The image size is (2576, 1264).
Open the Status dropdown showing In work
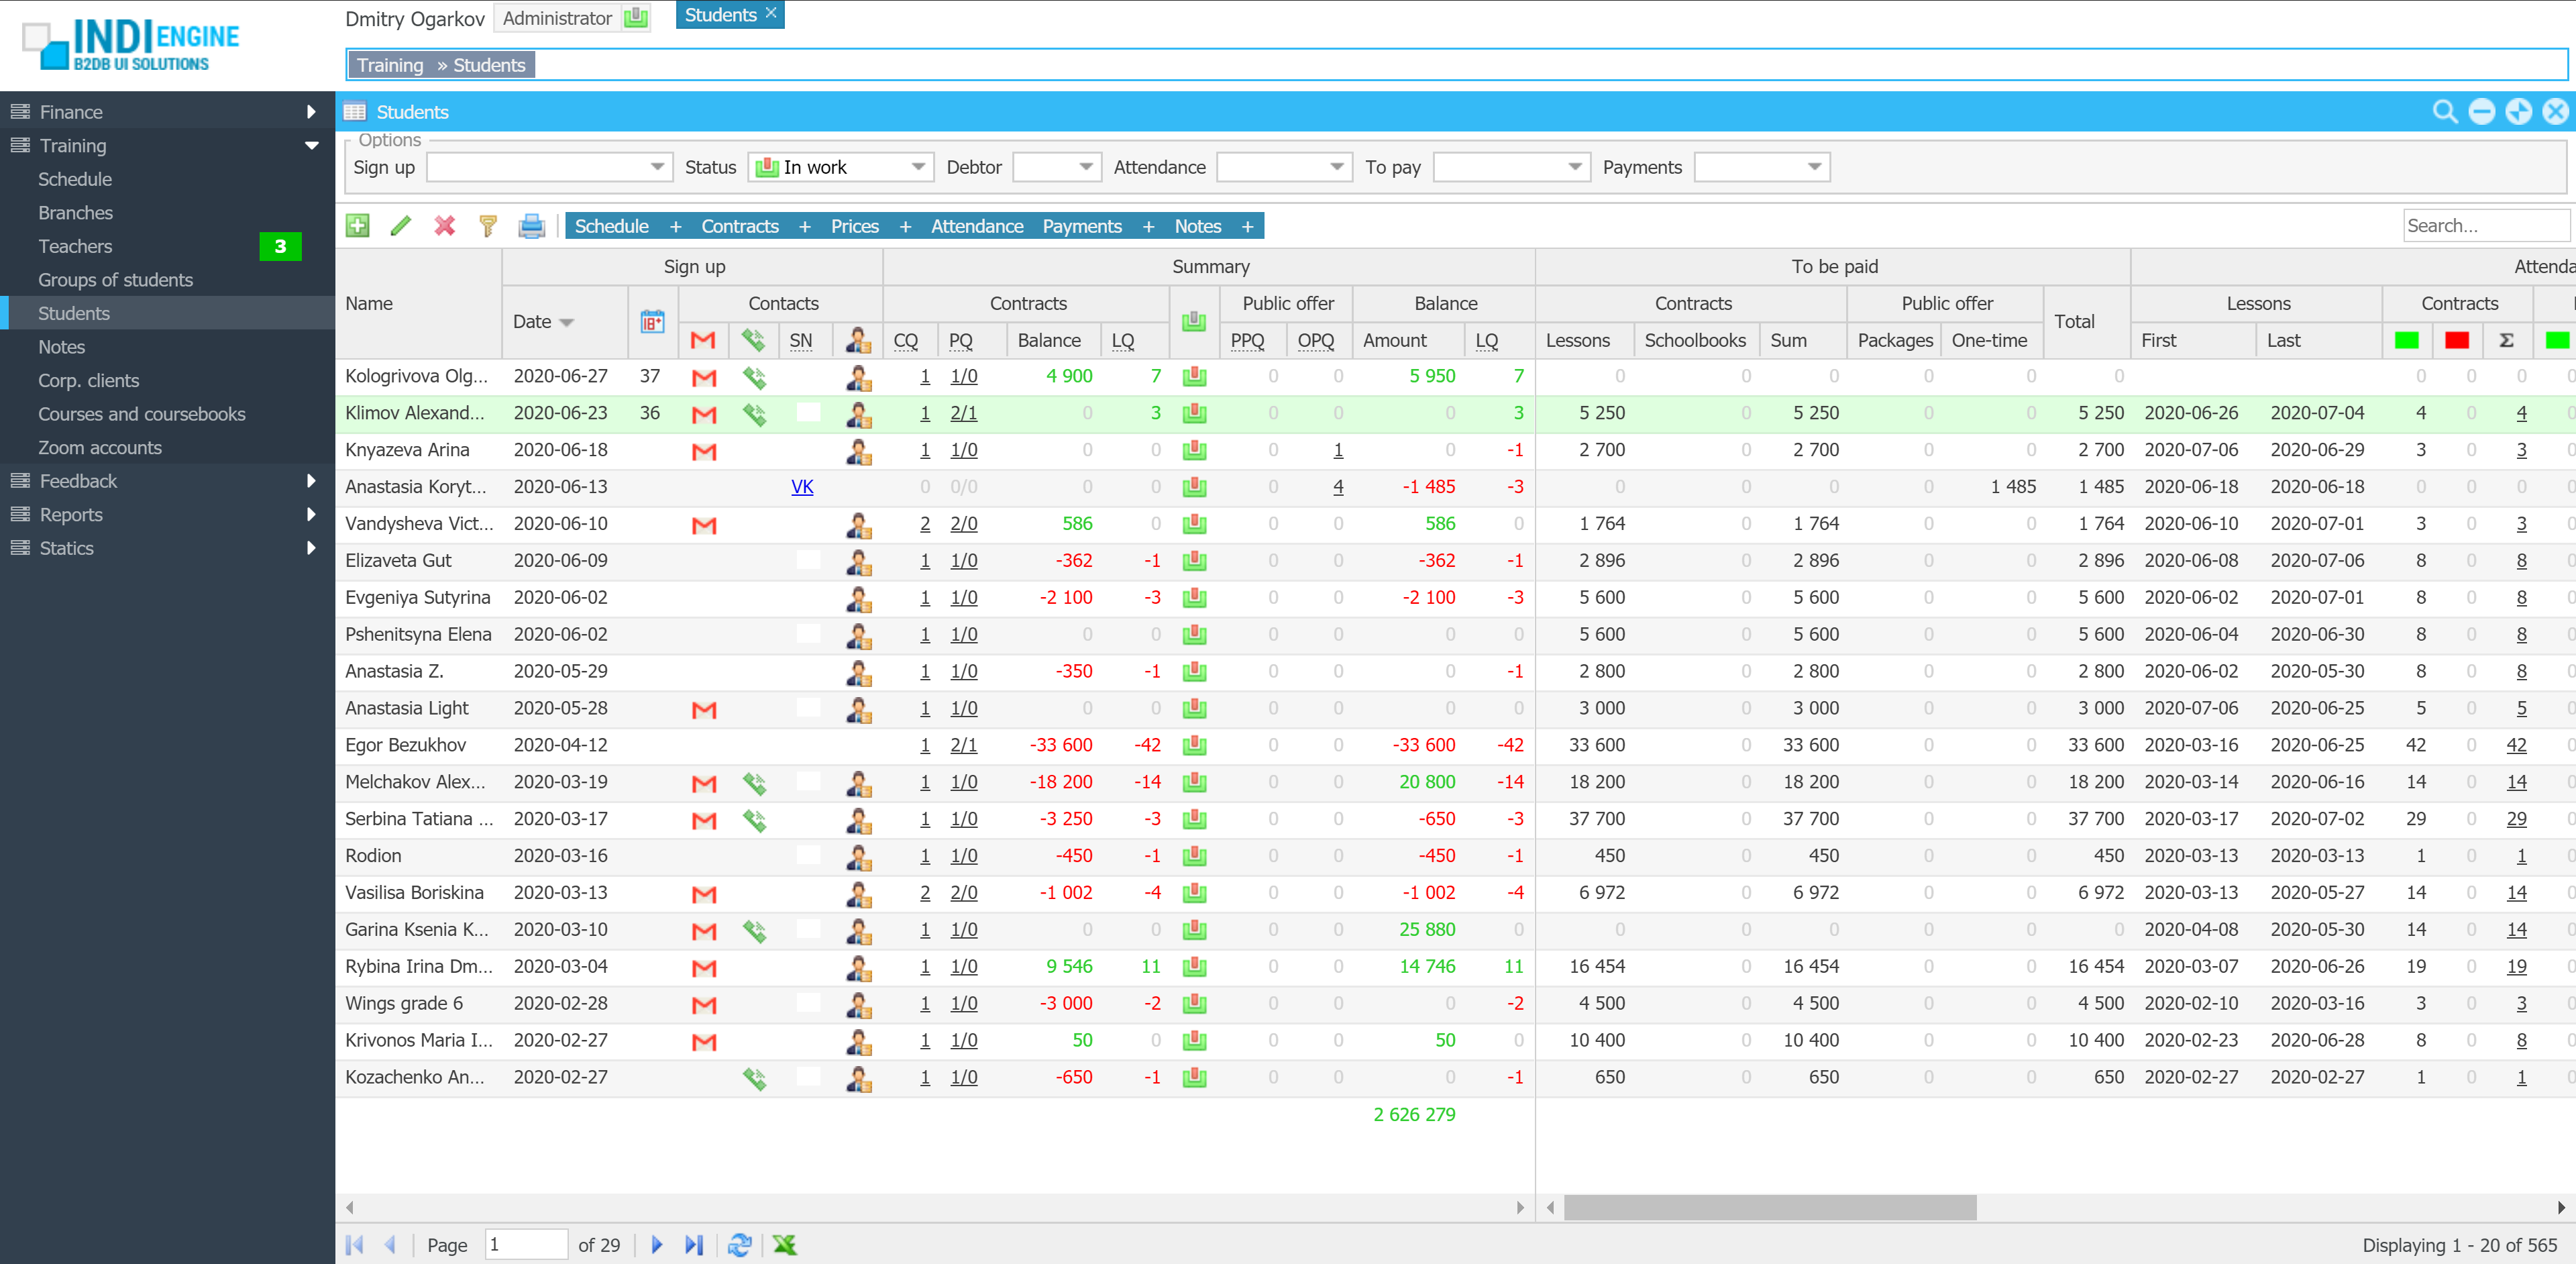point(917,167)
